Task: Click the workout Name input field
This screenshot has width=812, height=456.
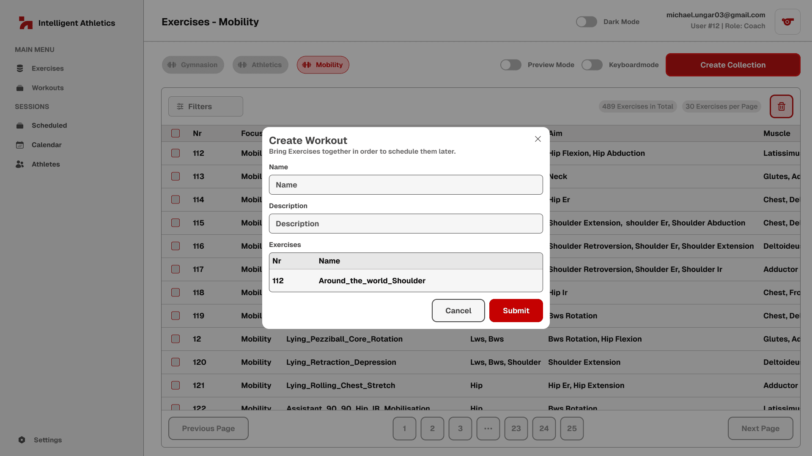Action: 406,185
